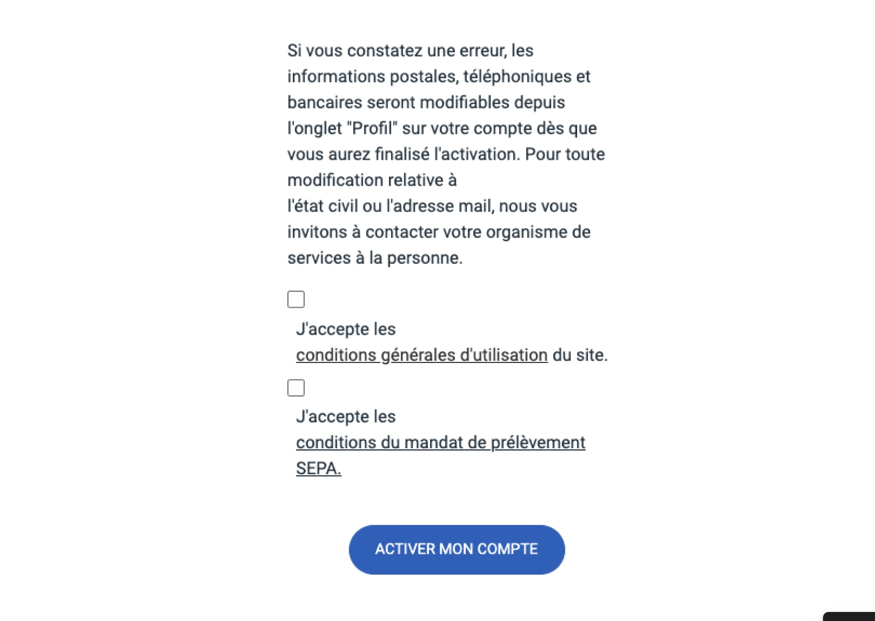Open the conditions générales d'utilisation link

pyautogui.click(x=422, y=355)
